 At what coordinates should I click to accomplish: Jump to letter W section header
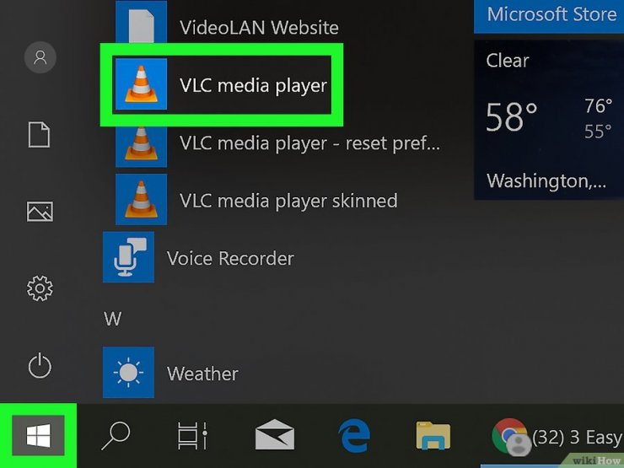[x=113, y=319]
